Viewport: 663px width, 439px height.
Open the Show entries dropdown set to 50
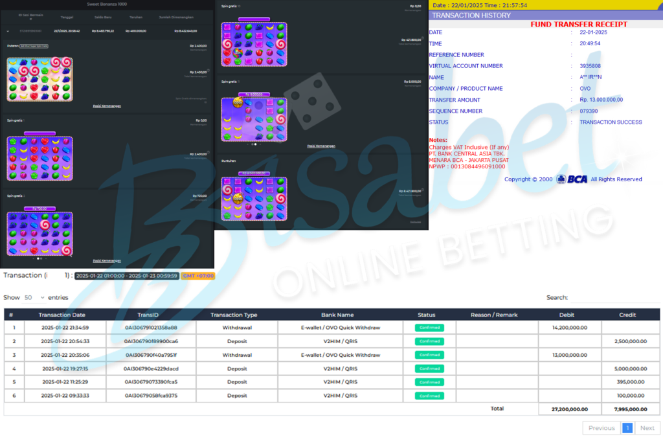pyautogui.click(x=34, y=298)
